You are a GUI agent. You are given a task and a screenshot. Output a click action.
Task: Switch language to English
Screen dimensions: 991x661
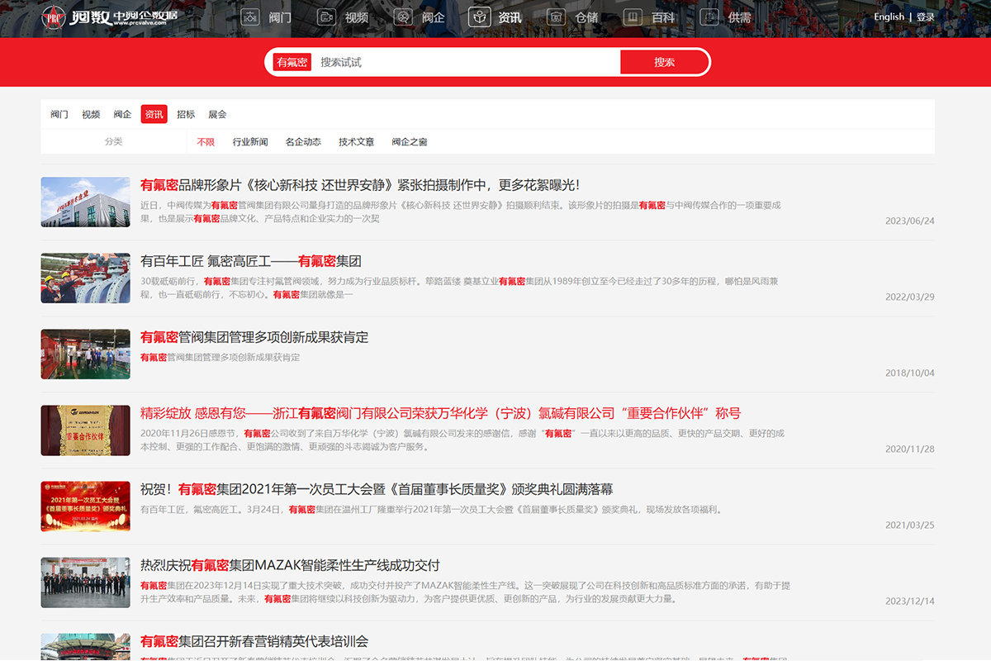(889, 17)
